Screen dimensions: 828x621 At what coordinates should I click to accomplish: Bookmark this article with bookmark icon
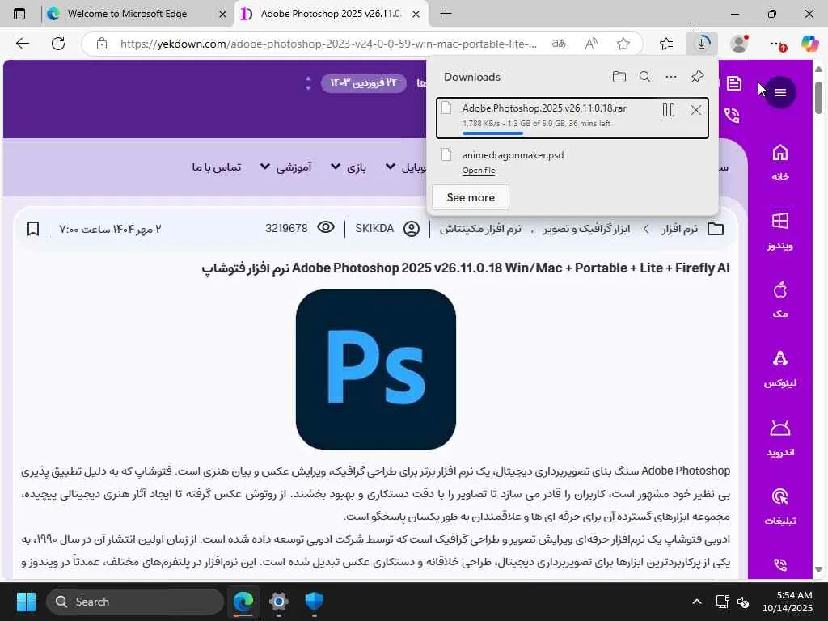tap(32, 229)
